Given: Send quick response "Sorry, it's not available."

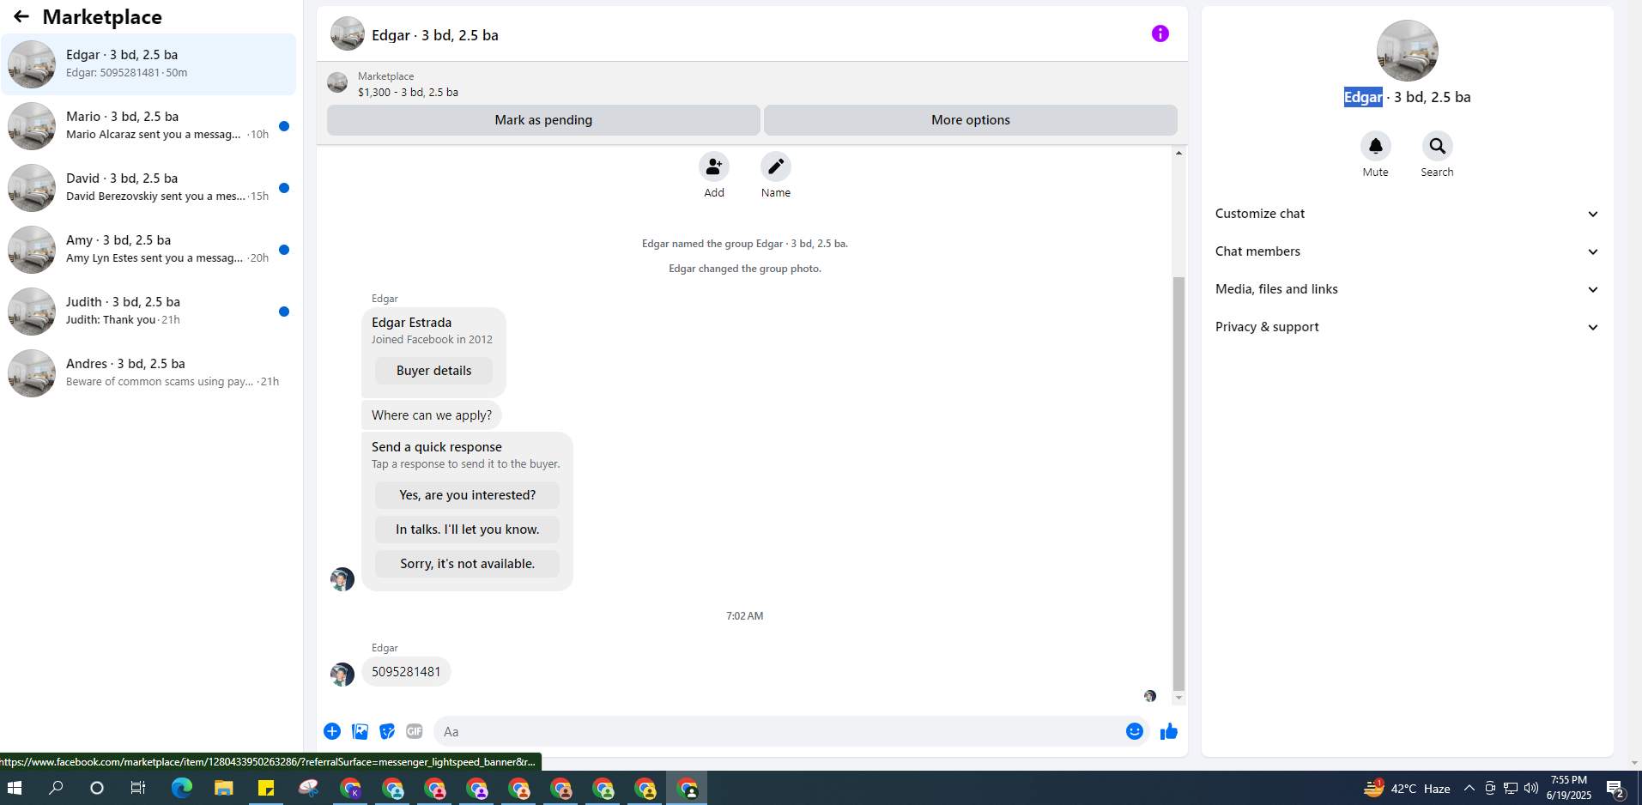Looking at the screenshot, I should (x=467, y=564).
